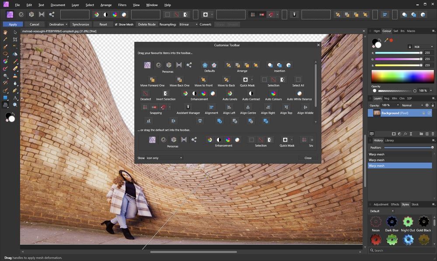
Task: Click colour picker eyedropper in Colour panel
Action: (386, 40)
